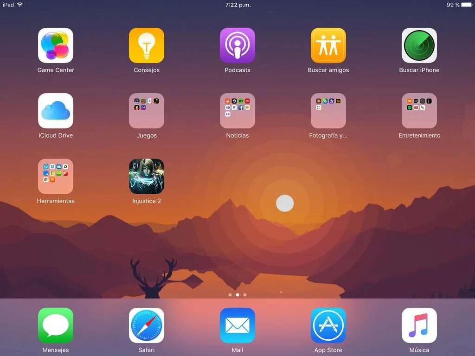Open the Podcasts app
The height and width of the screenshot is (356, 475).
click(x=237, y=45)
